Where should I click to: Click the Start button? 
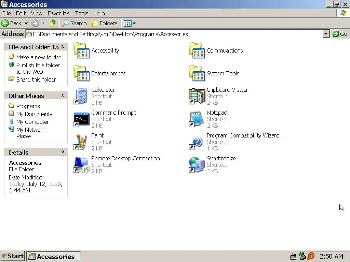[12, 256]
